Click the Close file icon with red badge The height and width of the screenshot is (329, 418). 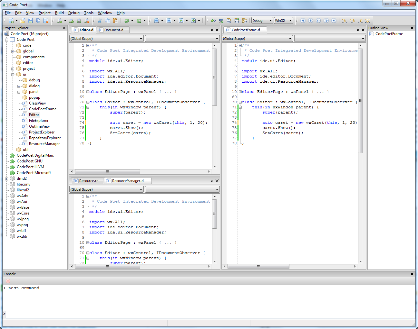coord(46,21)
